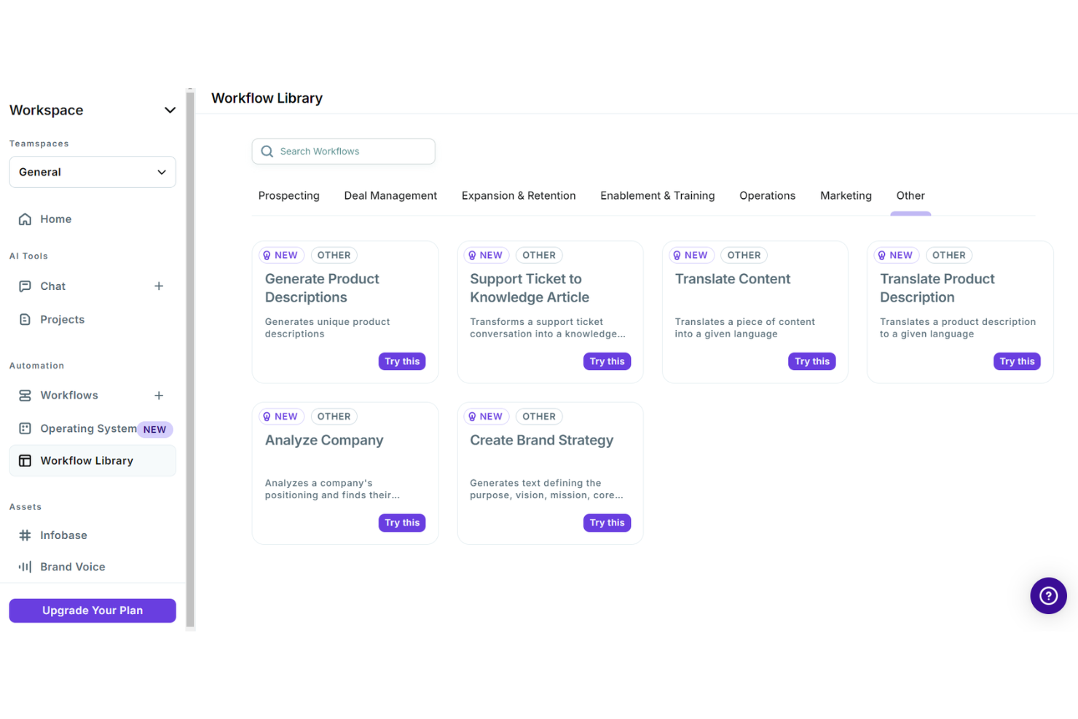The image size is (1078, 719).
Task: Click the magnifying glass in the search bar
Action: [267, 151]
